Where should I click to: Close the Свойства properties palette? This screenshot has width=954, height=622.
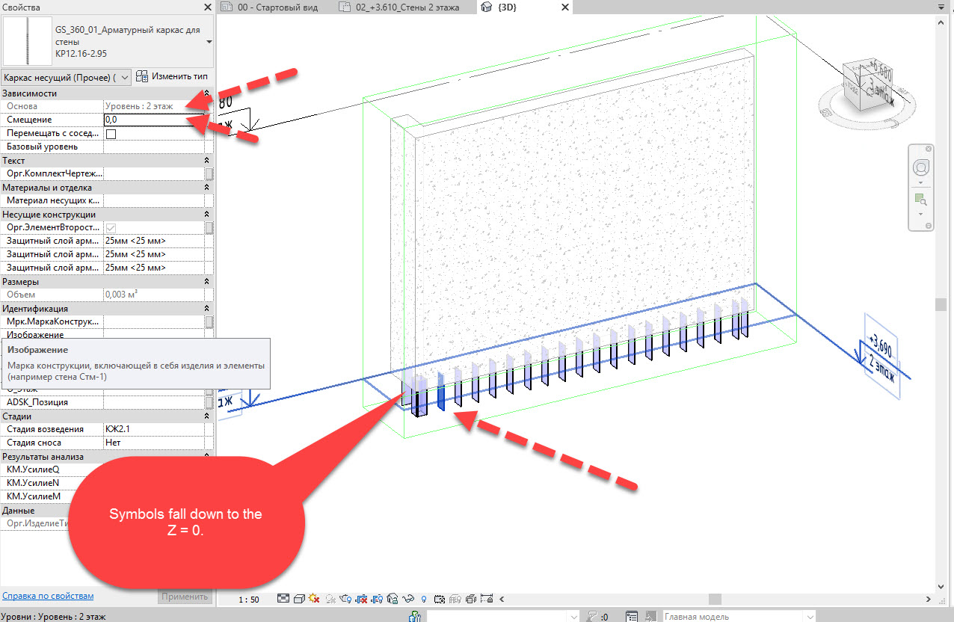pos(207,7)
